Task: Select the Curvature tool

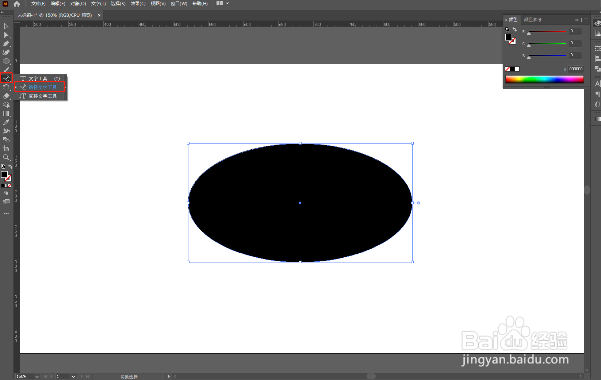Action: pyautogui.click(x=6, y=52)
